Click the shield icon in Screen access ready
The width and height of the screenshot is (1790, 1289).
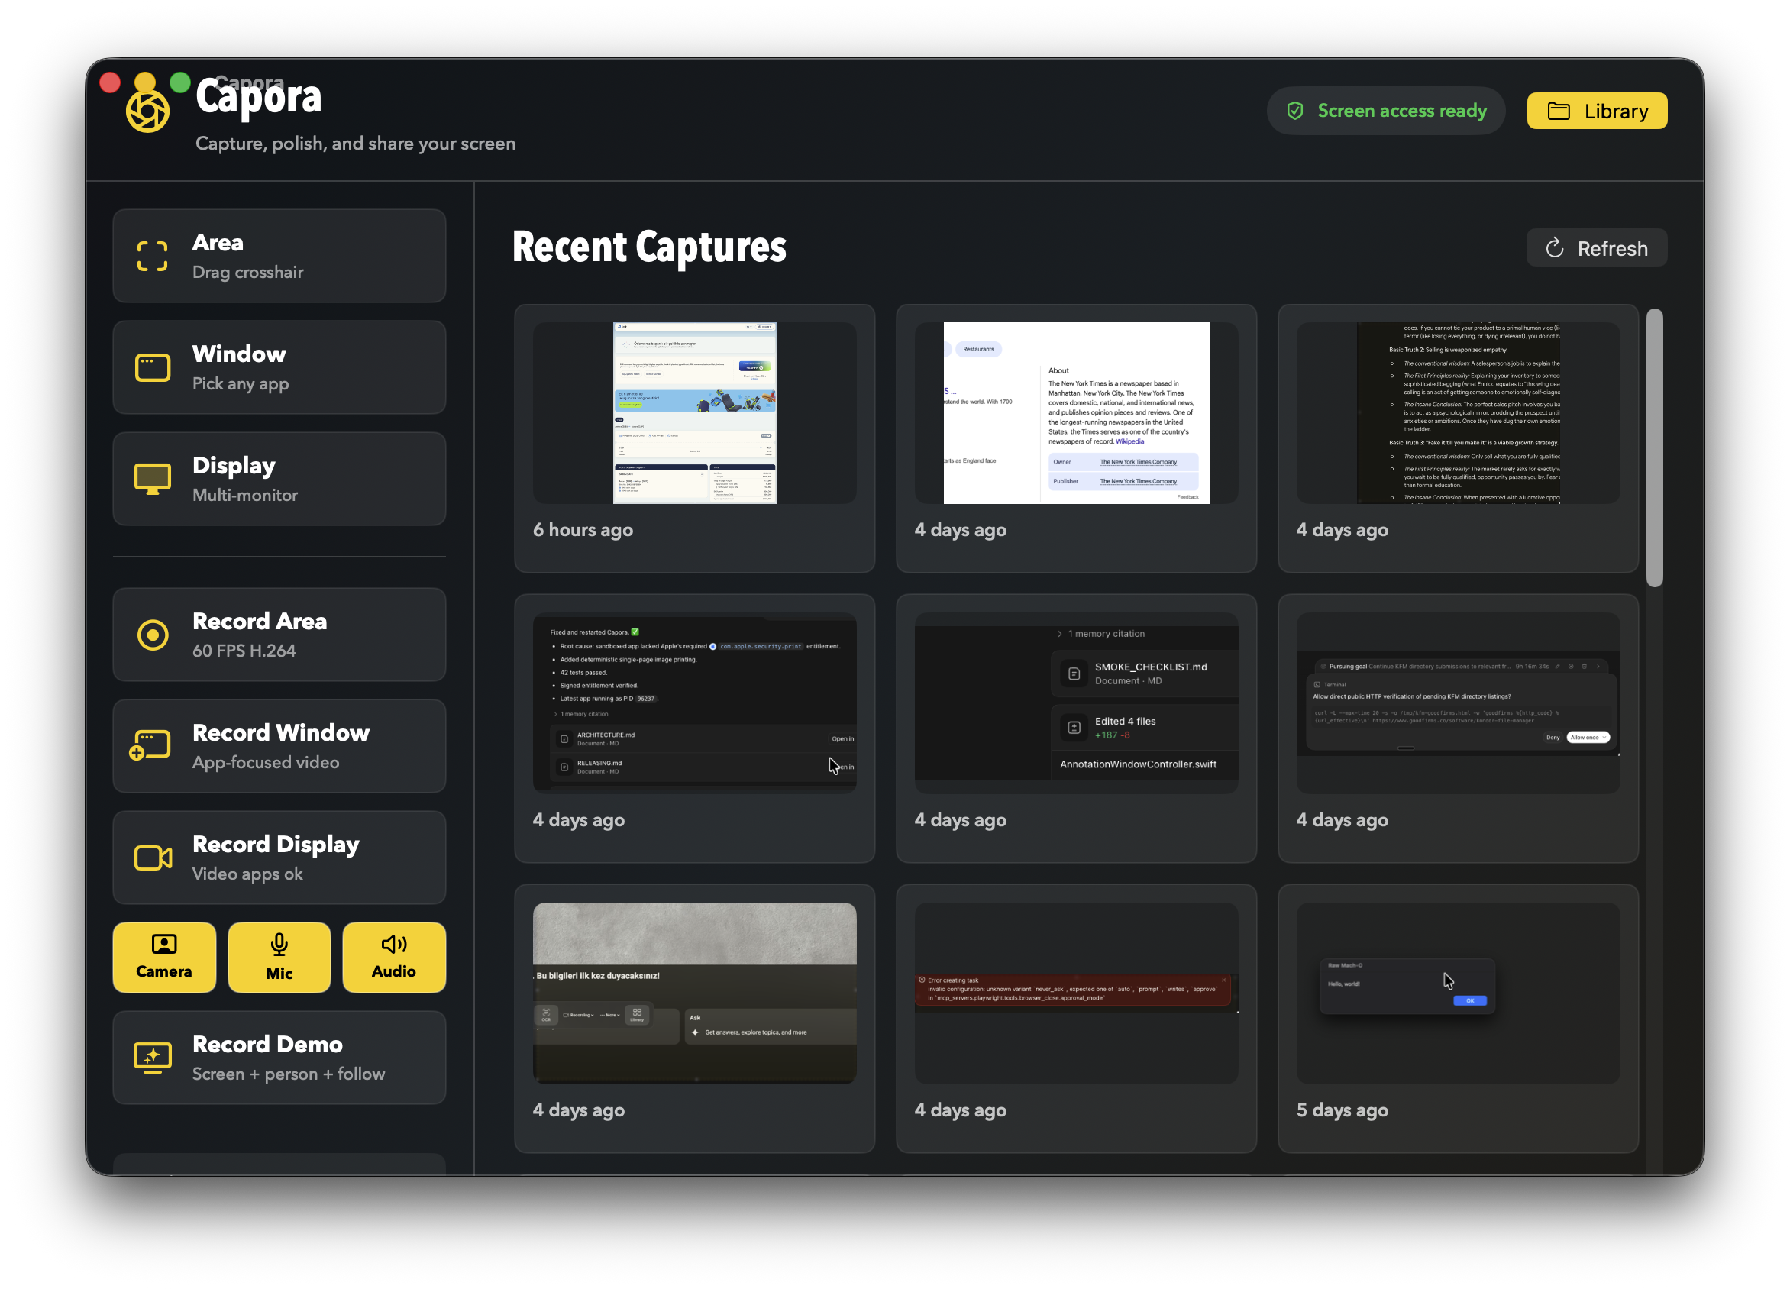[x=1295, y=111]
